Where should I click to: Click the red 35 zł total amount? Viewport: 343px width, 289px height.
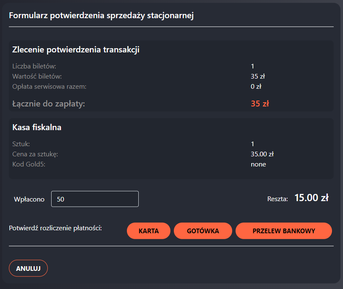[x=260, y=104]
